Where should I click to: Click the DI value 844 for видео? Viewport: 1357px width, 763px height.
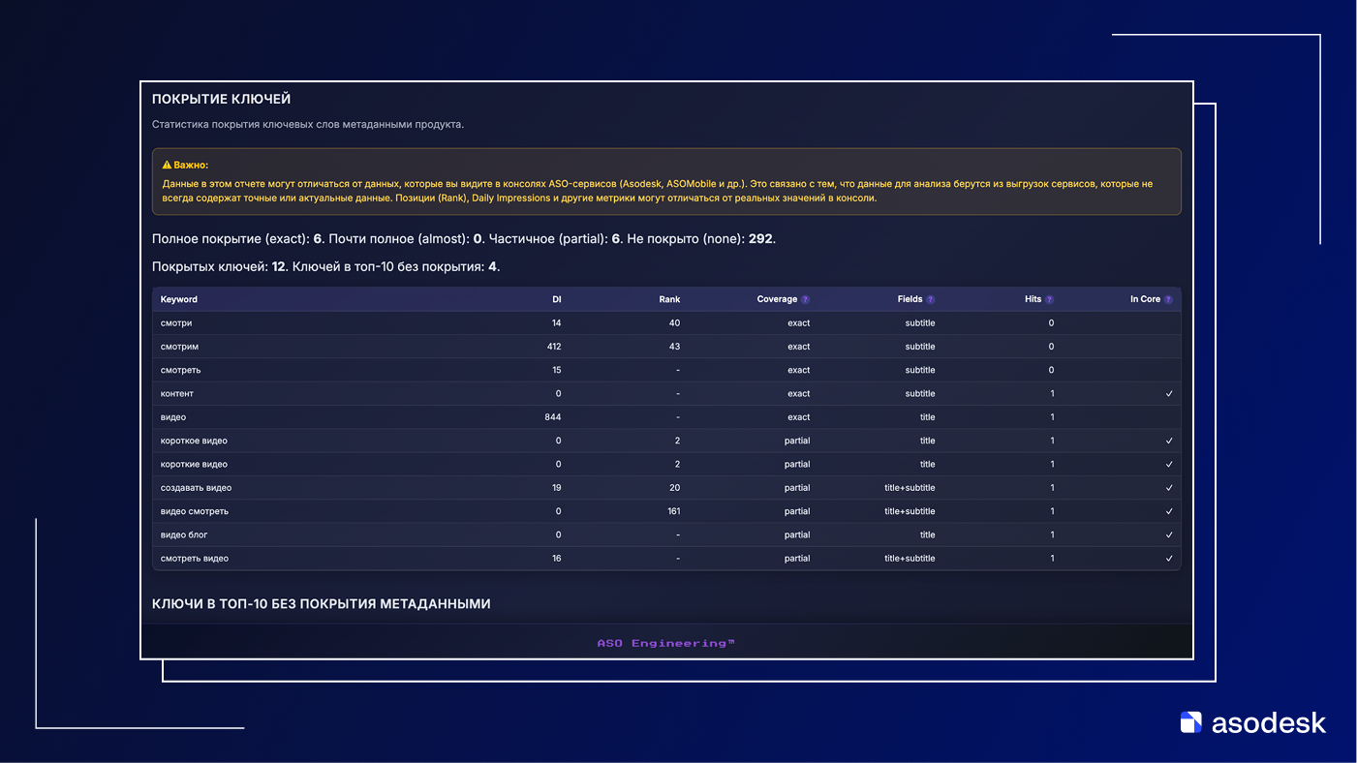[x=553, y=417]
